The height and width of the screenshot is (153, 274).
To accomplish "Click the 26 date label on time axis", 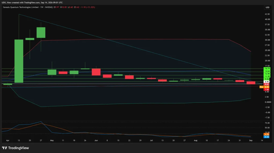I will click(85, 140).
